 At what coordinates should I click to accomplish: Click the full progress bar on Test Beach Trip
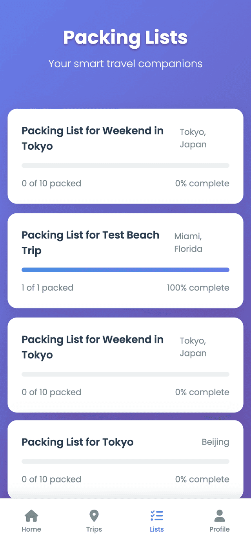coord(125,270)
